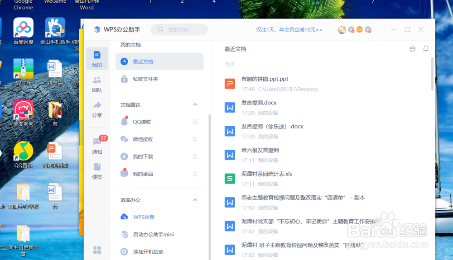Click the 搜索文档 search field

[179, 29]
